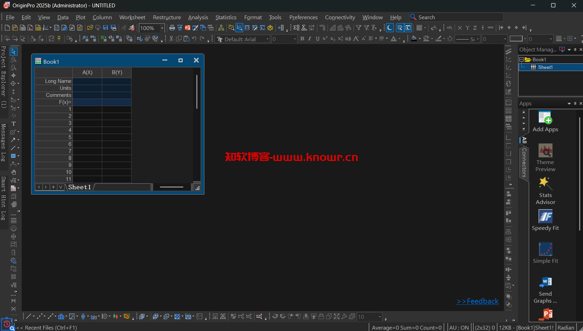
Task: Click the Sort icon in toolbar
Action: coord(312,28)
